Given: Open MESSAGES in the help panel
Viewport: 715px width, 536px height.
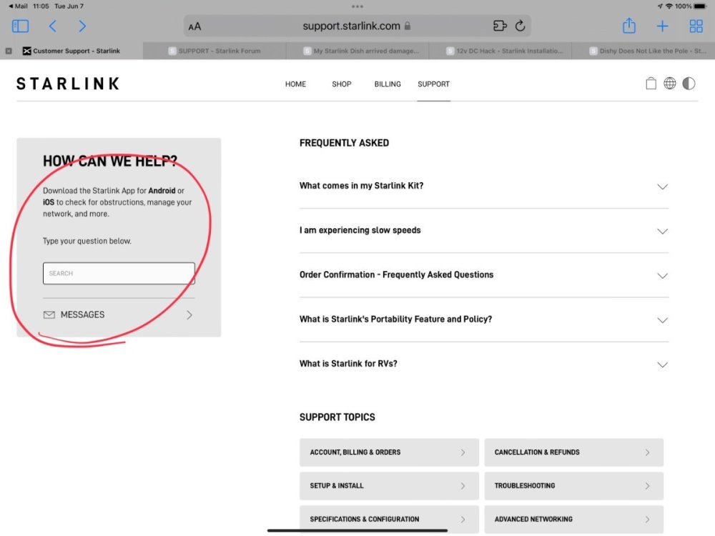Looking at the screenshot, I should coord(118,314).
